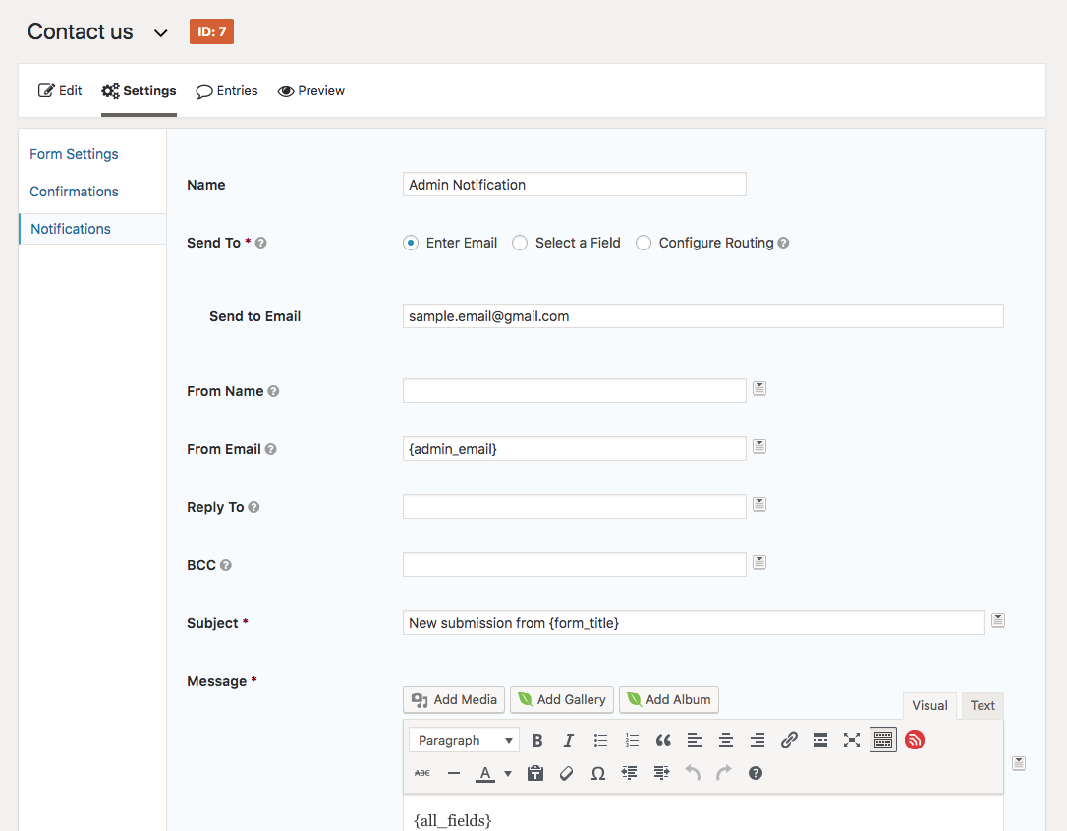Click the insert link icon

tap(789, 741)
